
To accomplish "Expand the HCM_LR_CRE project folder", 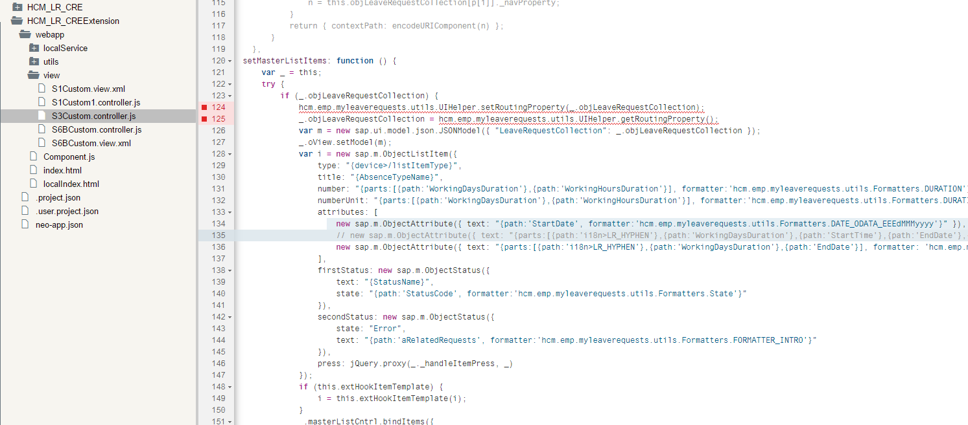I will 18,7.
